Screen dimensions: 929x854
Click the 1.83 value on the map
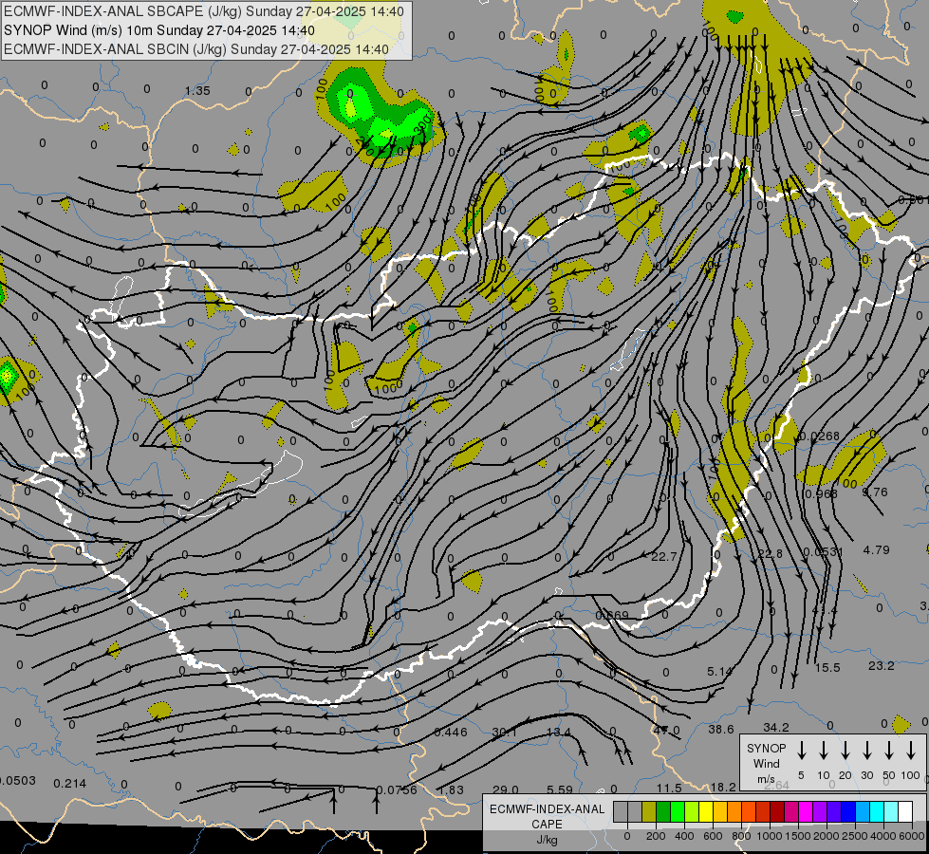point(451,790)
